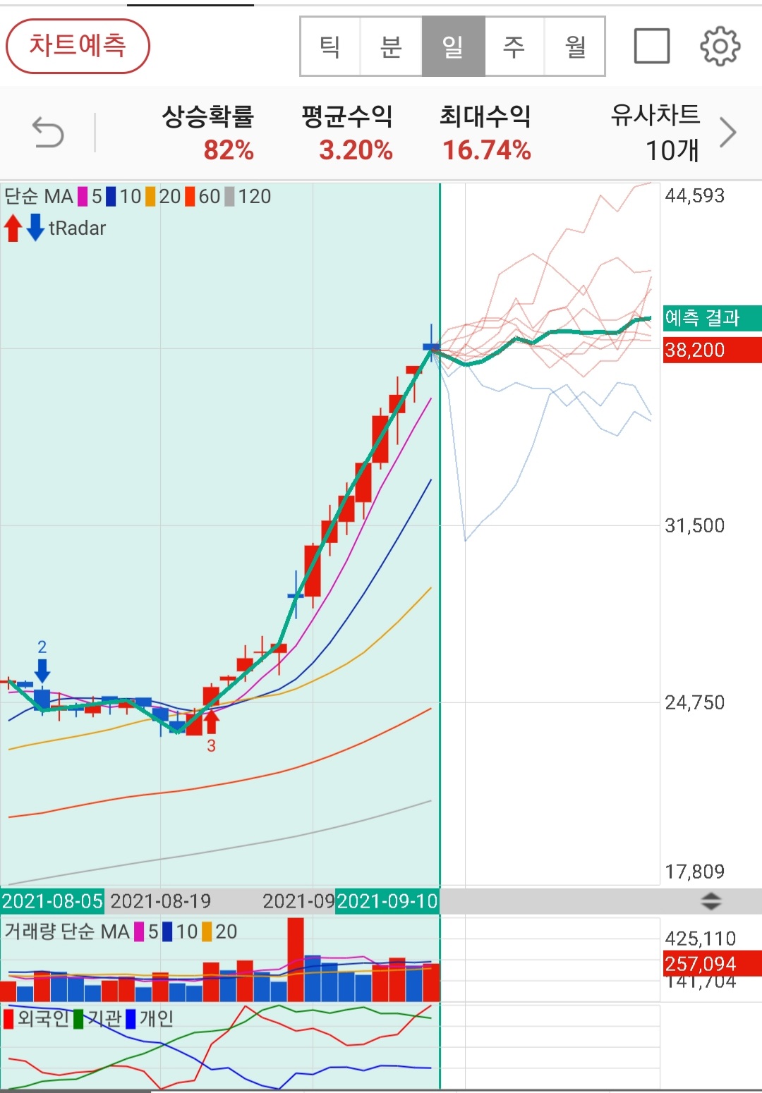Tap the 외국인 red legend swatch

click(8, 1018)
